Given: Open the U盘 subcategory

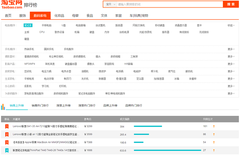Looking at the screenshot, I should point(64,25).
